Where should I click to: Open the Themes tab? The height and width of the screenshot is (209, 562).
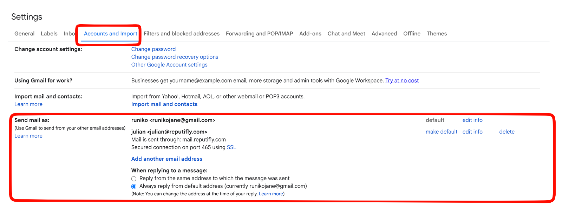click(437, 34)
